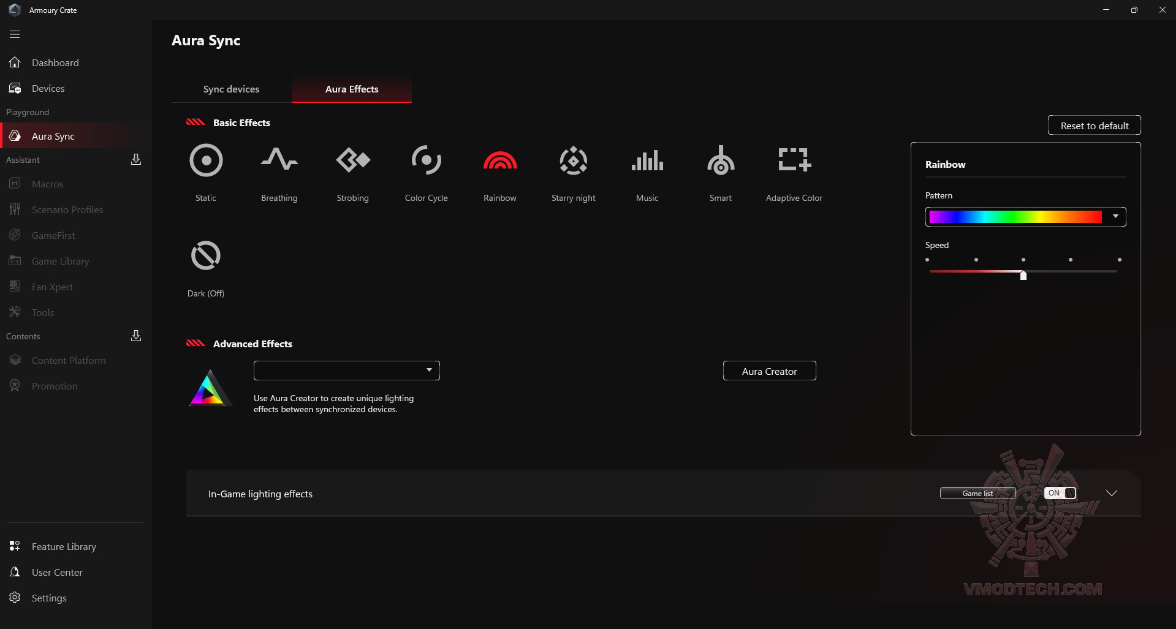1176x629 pixels.
Task: Download Assistant content via download icon
Action: [x=136, y=159]
